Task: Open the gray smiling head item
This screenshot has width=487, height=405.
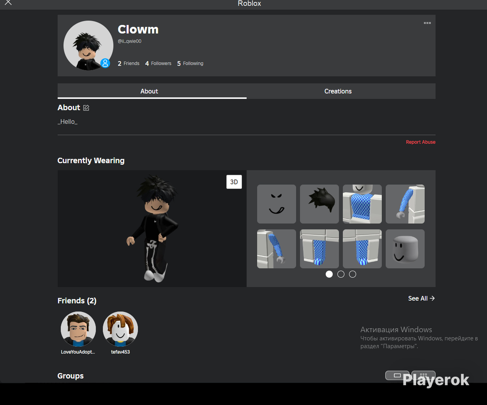Action: (x=405, y=249)
